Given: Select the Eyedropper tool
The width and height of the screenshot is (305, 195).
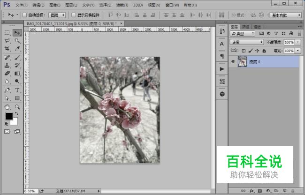Looking at the screenshot, I should [x=17, y=49].
